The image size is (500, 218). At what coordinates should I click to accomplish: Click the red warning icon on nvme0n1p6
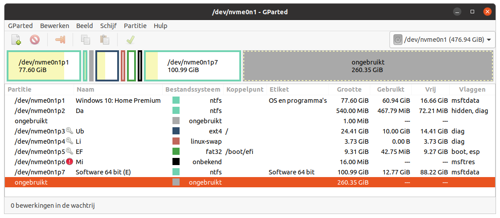(69, 161)
